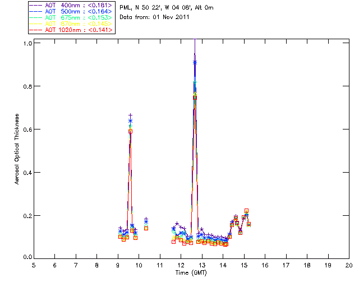The width and height of the screenshot is (359, 287).
Task: Click the station text PML, N 50 22', W 04 08'
Action: [156, 7]
